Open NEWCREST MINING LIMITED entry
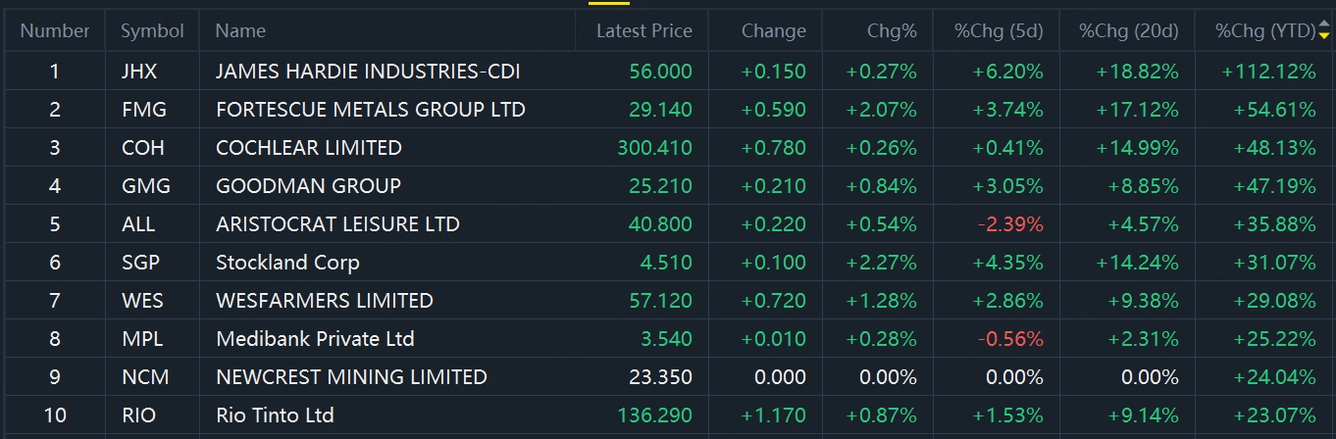 coord(351,377)
